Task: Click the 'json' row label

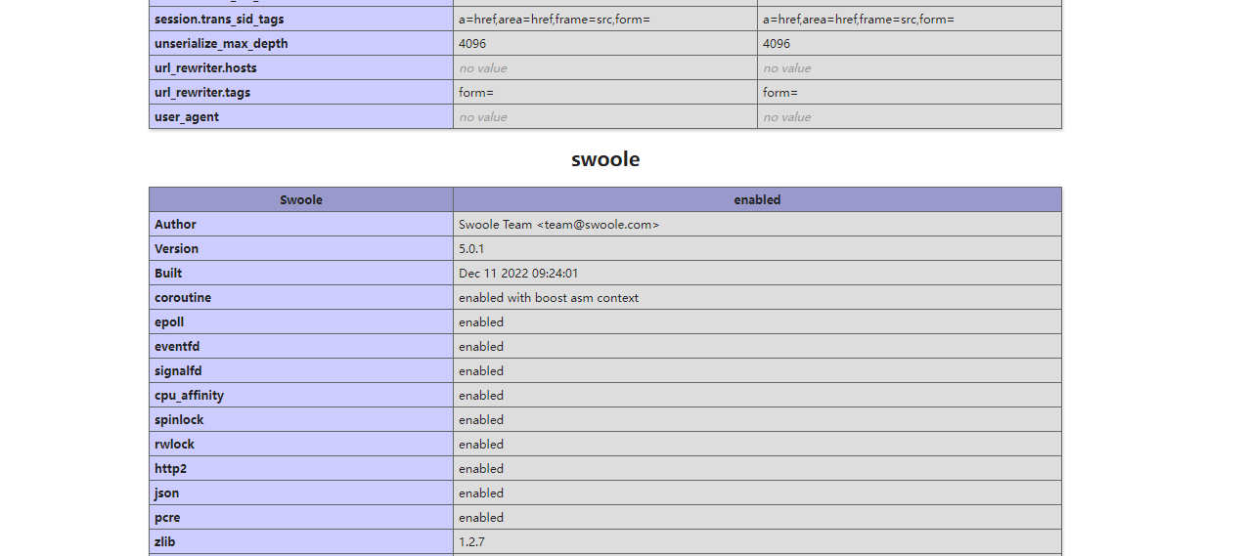Action: pyautogui.click(x=167, y=492)
